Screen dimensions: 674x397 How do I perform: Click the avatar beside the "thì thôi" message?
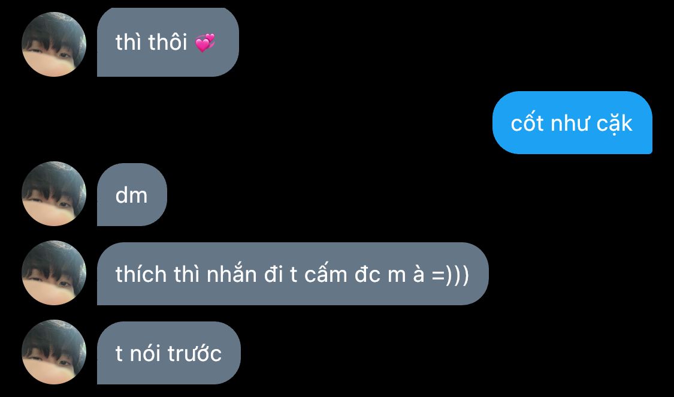pos(54,44)
